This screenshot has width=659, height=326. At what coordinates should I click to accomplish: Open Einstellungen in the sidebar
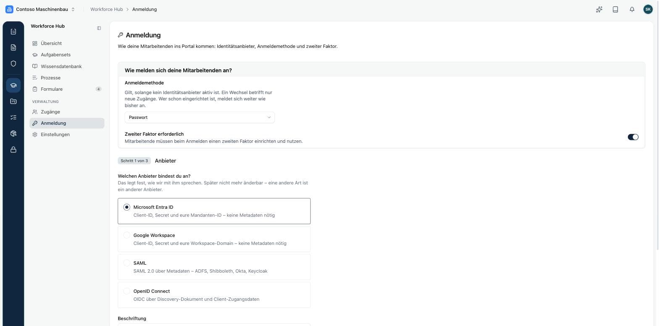pos(67,134)
